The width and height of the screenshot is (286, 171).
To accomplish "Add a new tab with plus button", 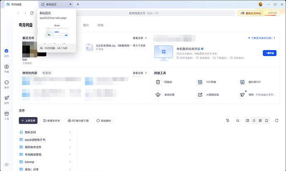I will 78,4.
